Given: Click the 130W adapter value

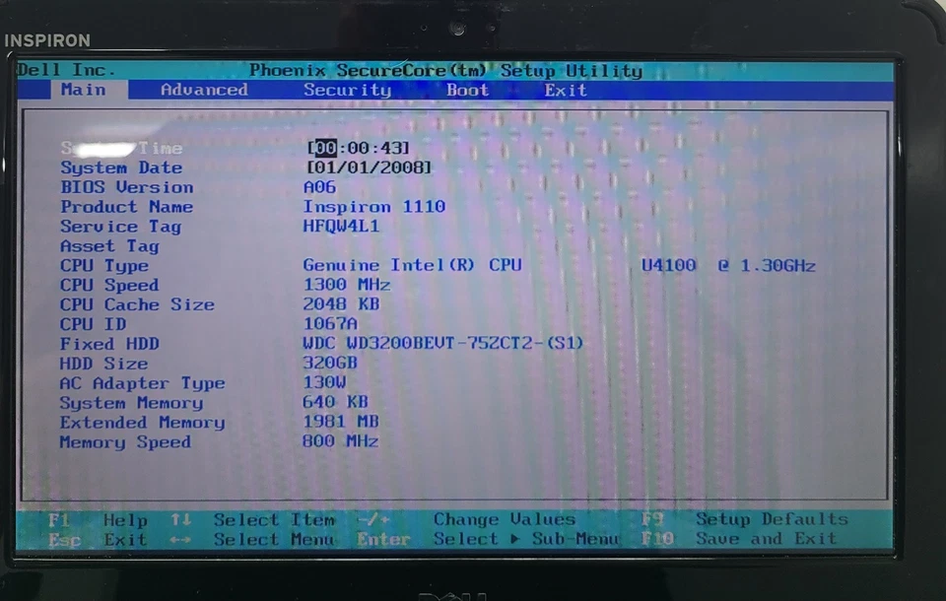Looking at the screenshot, I should pos(324,382).
